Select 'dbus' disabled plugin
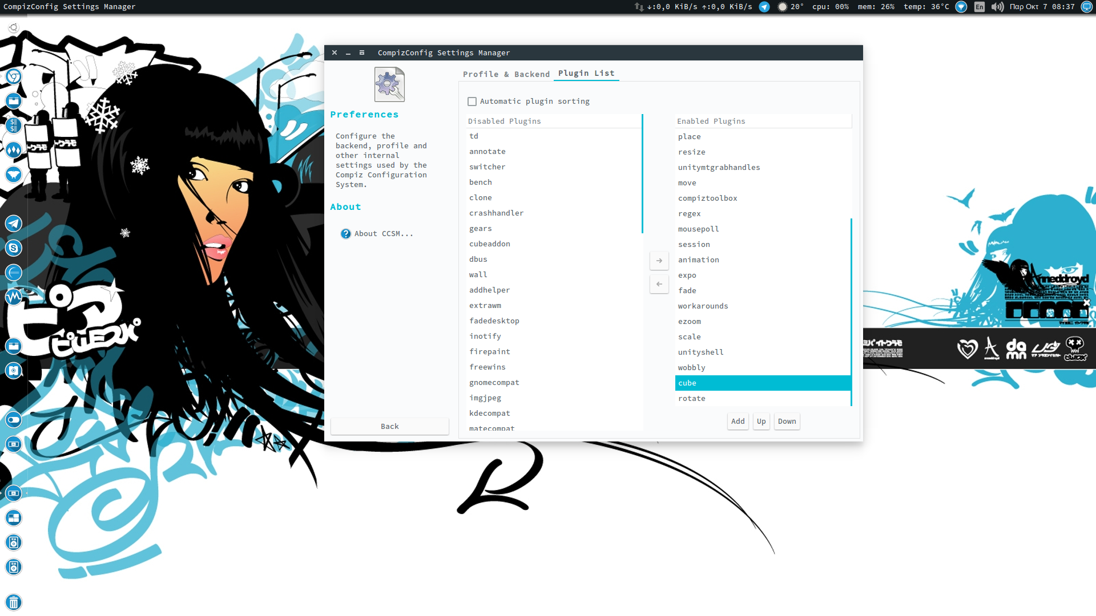Viewport: 1096px width, 616px height. pos(554,260)
